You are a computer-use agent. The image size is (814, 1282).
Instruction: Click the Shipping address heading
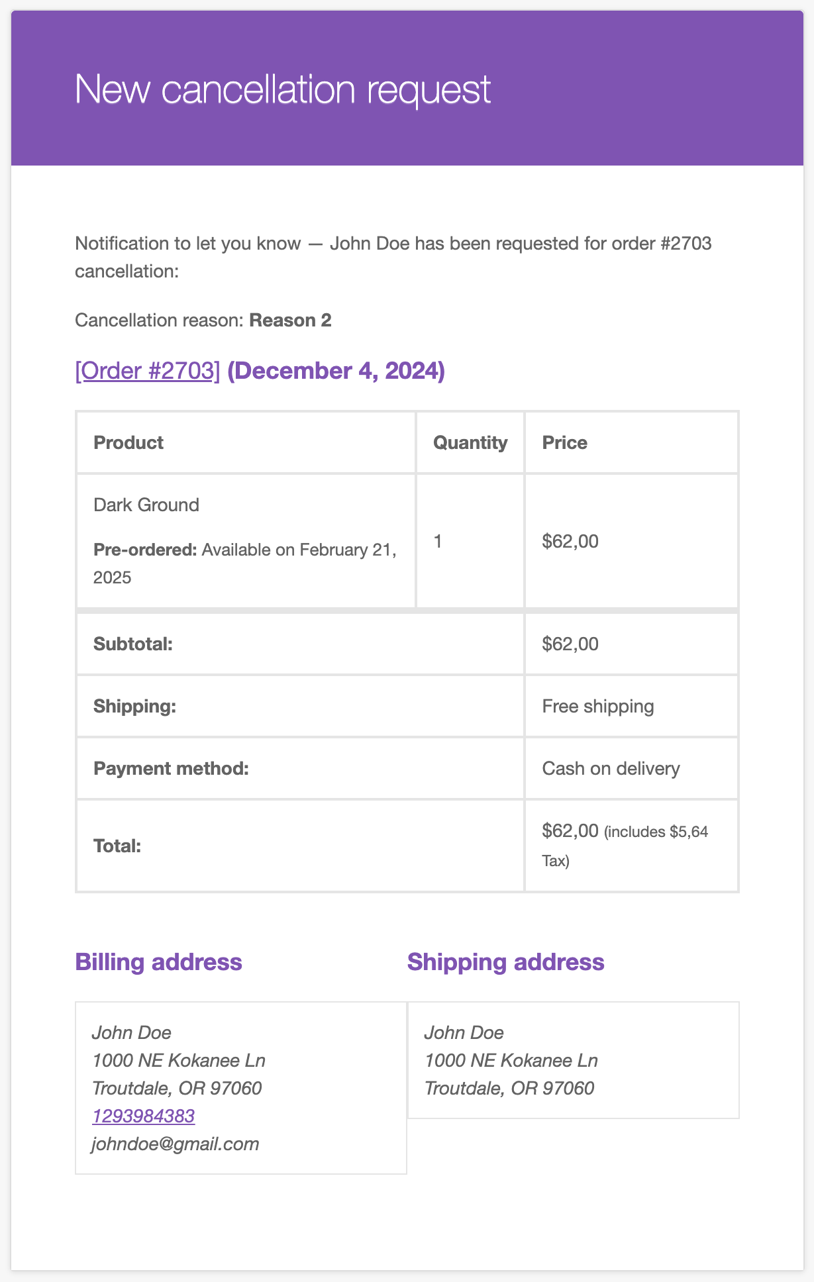[506, 961]
